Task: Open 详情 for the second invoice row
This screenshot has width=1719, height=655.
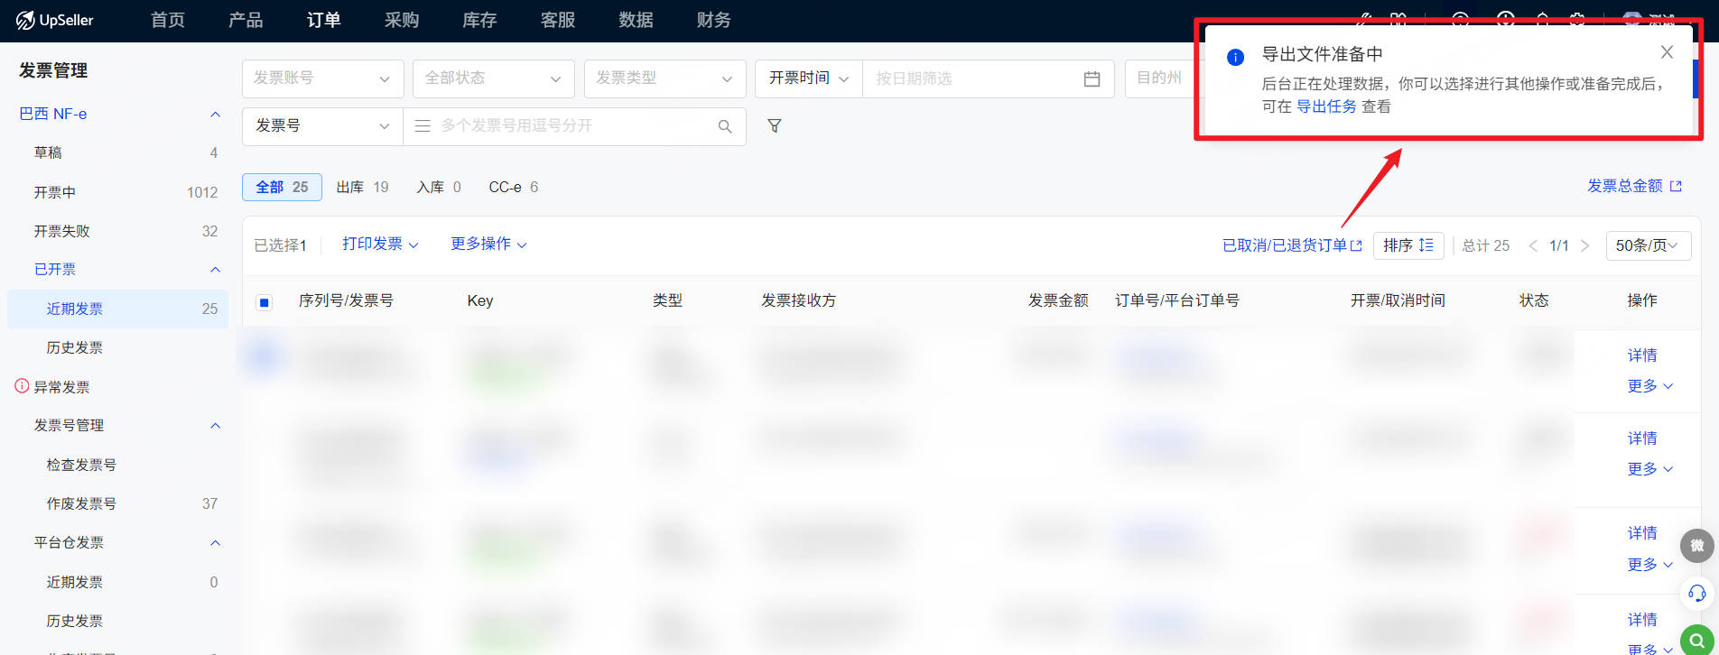Action: click(x=1642, y=438)
